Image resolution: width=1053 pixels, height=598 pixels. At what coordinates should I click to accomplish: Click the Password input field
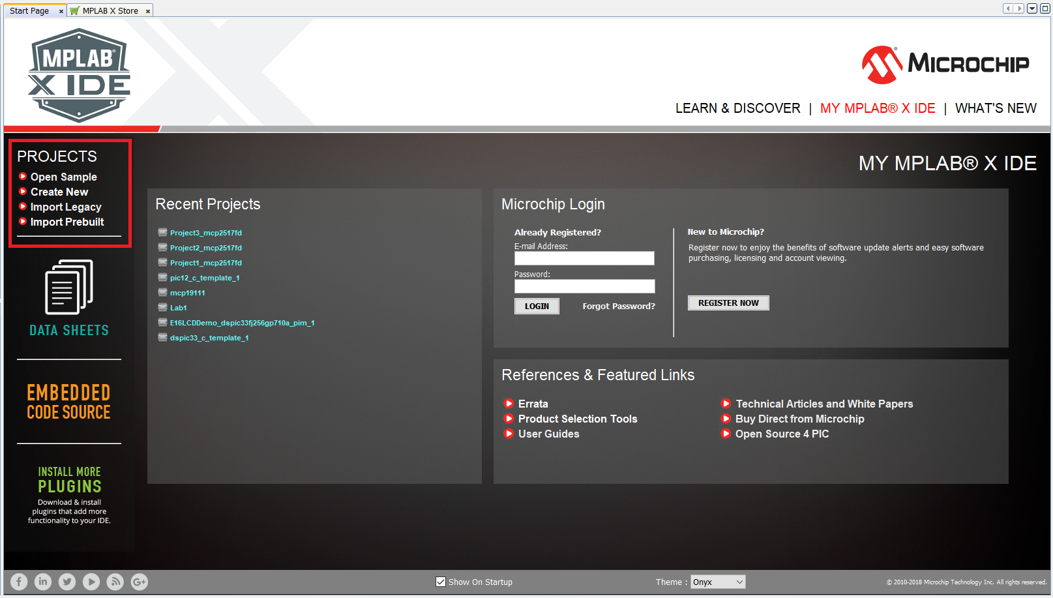[x=584, y=286]
